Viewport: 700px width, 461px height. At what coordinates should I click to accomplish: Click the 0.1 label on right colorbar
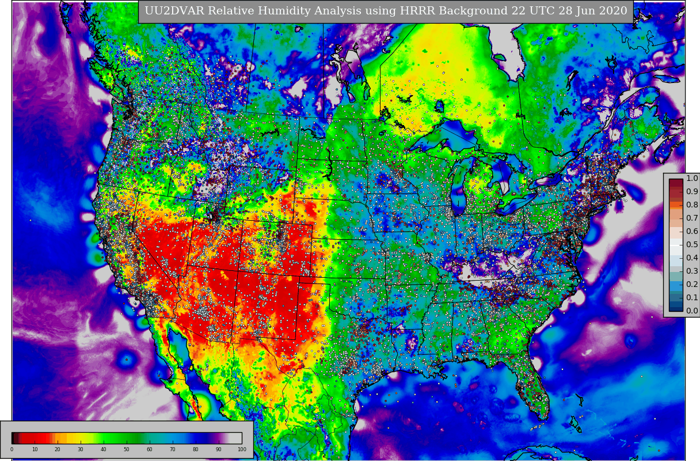pyautogui.click(x=692, y=297)
